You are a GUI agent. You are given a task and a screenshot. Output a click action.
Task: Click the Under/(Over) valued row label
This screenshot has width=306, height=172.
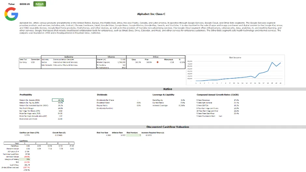tap(10, 167)
